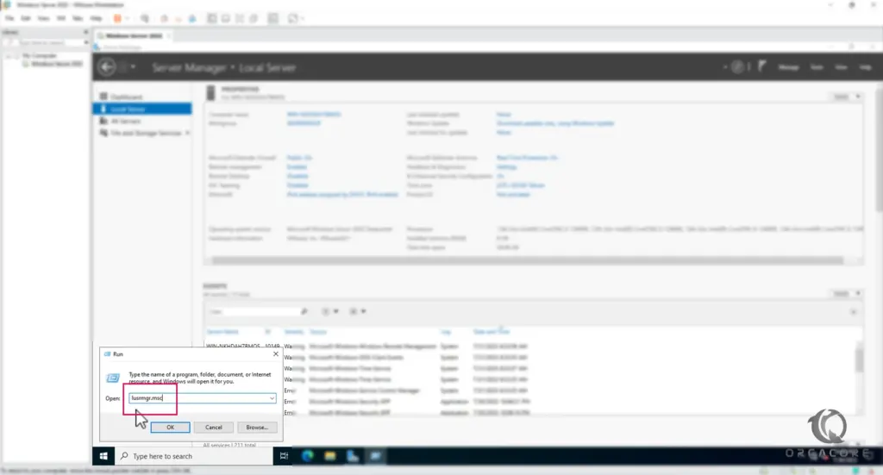The width and height of the screenshot is (883, 475).
Task: Select the Windows Server 2022 VM tab
Action: pos(134,36)
